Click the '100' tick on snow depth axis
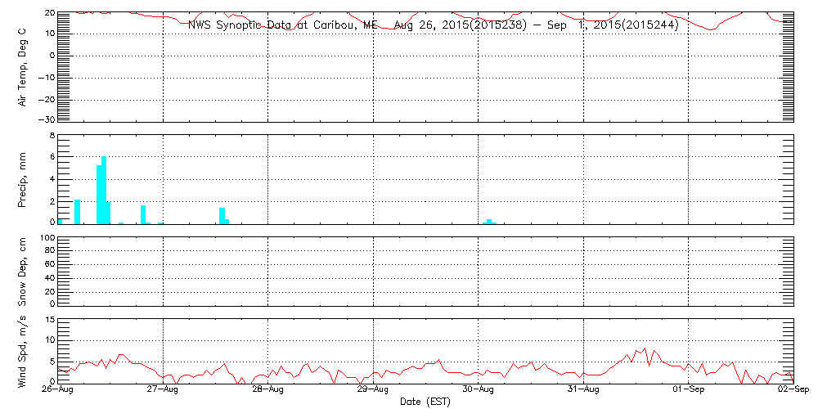The image size is (818, 409). [46, 239]
